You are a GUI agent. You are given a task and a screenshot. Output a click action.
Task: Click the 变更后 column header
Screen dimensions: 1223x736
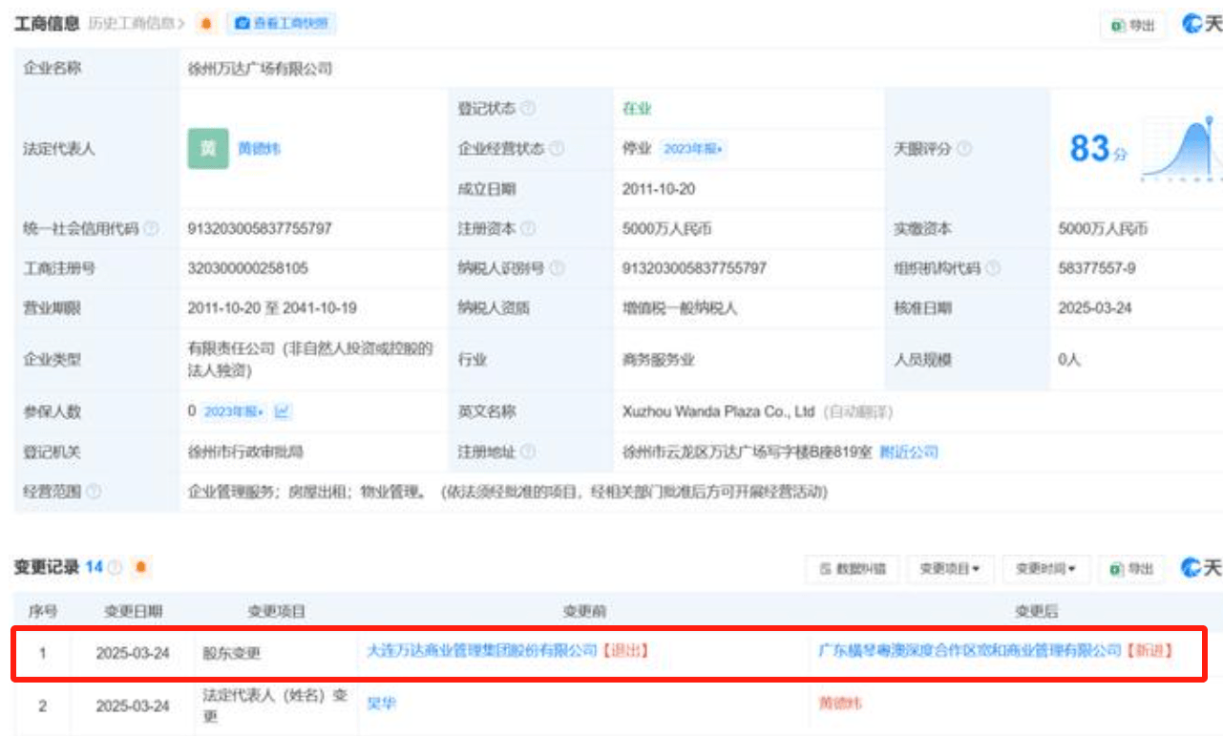[1036, 611]
